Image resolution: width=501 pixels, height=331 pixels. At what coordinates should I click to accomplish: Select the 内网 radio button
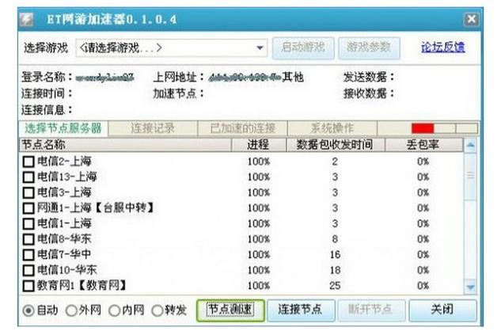(x=114, y=310)
